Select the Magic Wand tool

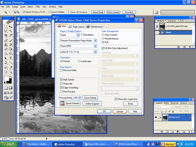pyautogui.click(x=11, y=31)
